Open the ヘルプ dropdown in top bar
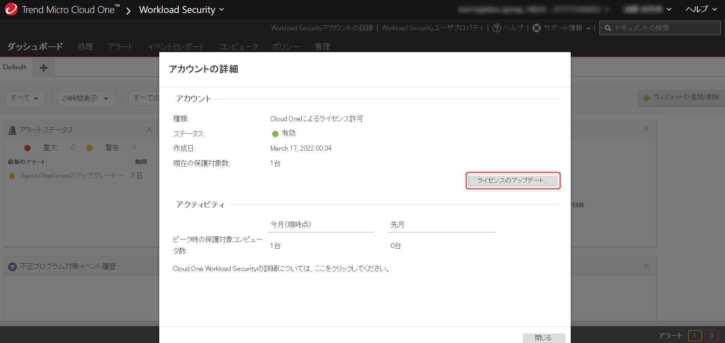Image resolution: width=725 pixels, height=343 pixels. click(701, 9)
